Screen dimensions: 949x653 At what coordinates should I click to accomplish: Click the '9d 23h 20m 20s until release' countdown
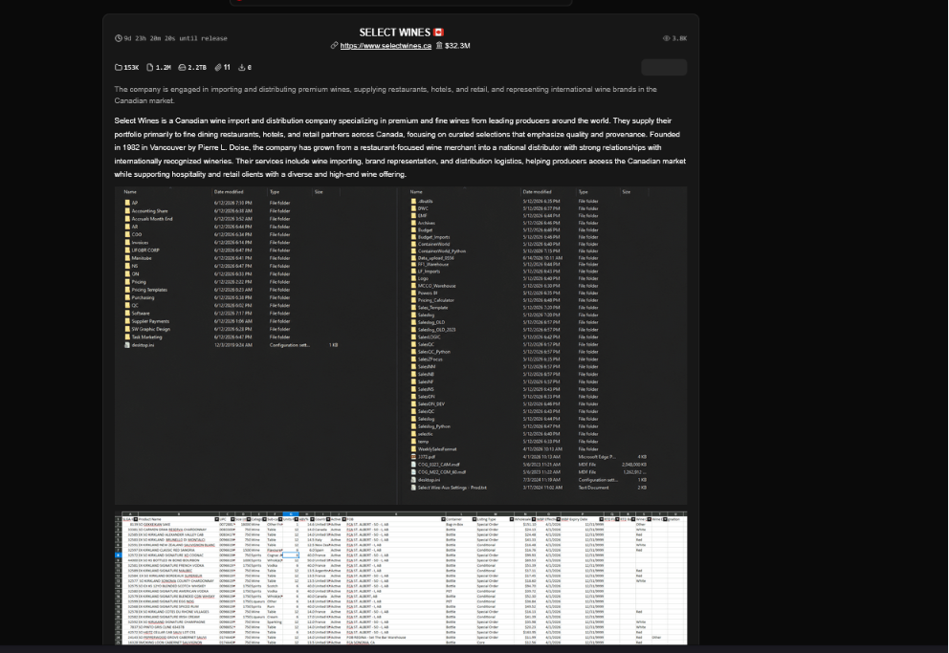175,38
